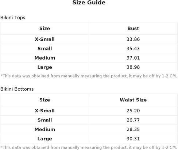Click the 37.01 bust measurement
This screenshot has height=150, width=178.
133,58
